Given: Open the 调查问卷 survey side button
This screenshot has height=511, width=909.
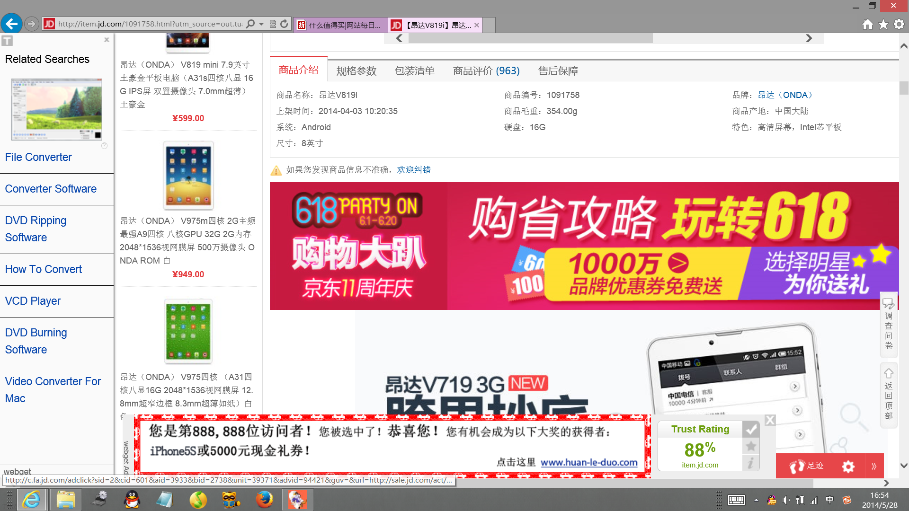Looking at the screenshot, I should pos(889,325).
